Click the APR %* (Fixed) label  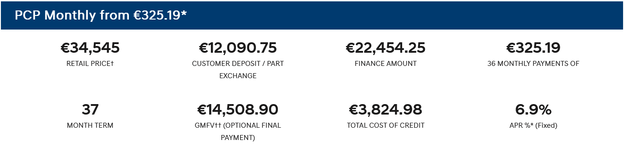click(533, 125)
